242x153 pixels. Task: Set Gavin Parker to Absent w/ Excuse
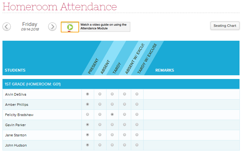(x=125, y=125)
